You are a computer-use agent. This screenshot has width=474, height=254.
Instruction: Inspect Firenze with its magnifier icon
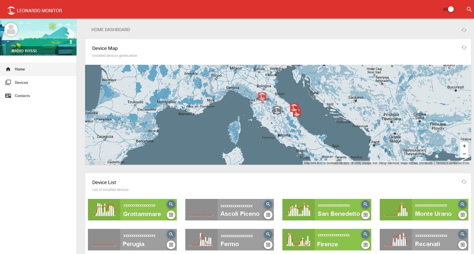(365, 234)
